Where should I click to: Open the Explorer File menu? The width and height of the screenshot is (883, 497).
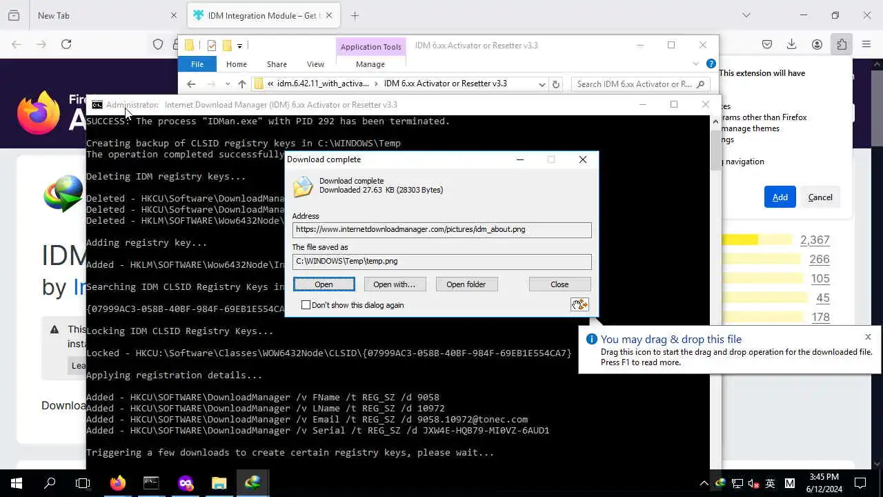point(197,64)
